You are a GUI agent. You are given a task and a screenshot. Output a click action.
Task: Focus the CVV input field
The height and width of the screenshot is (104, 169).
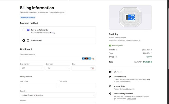click(84, 68)
